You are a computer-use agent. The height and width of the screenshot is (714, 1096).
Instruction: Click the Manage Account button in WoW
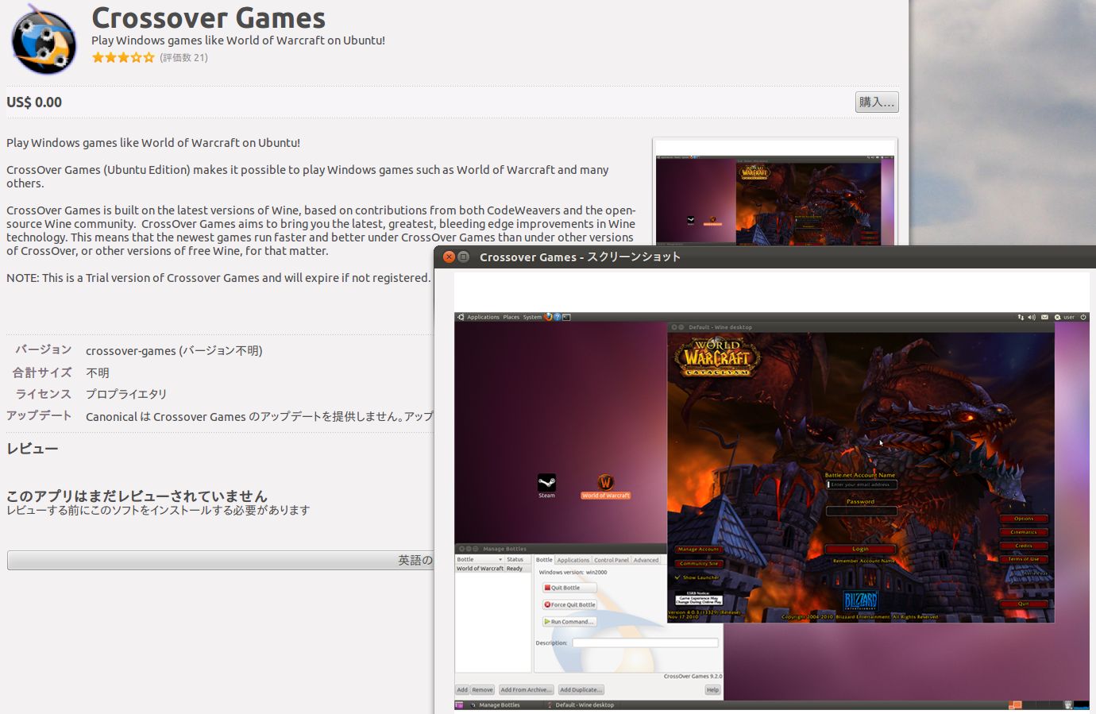(x=699, y=549)
